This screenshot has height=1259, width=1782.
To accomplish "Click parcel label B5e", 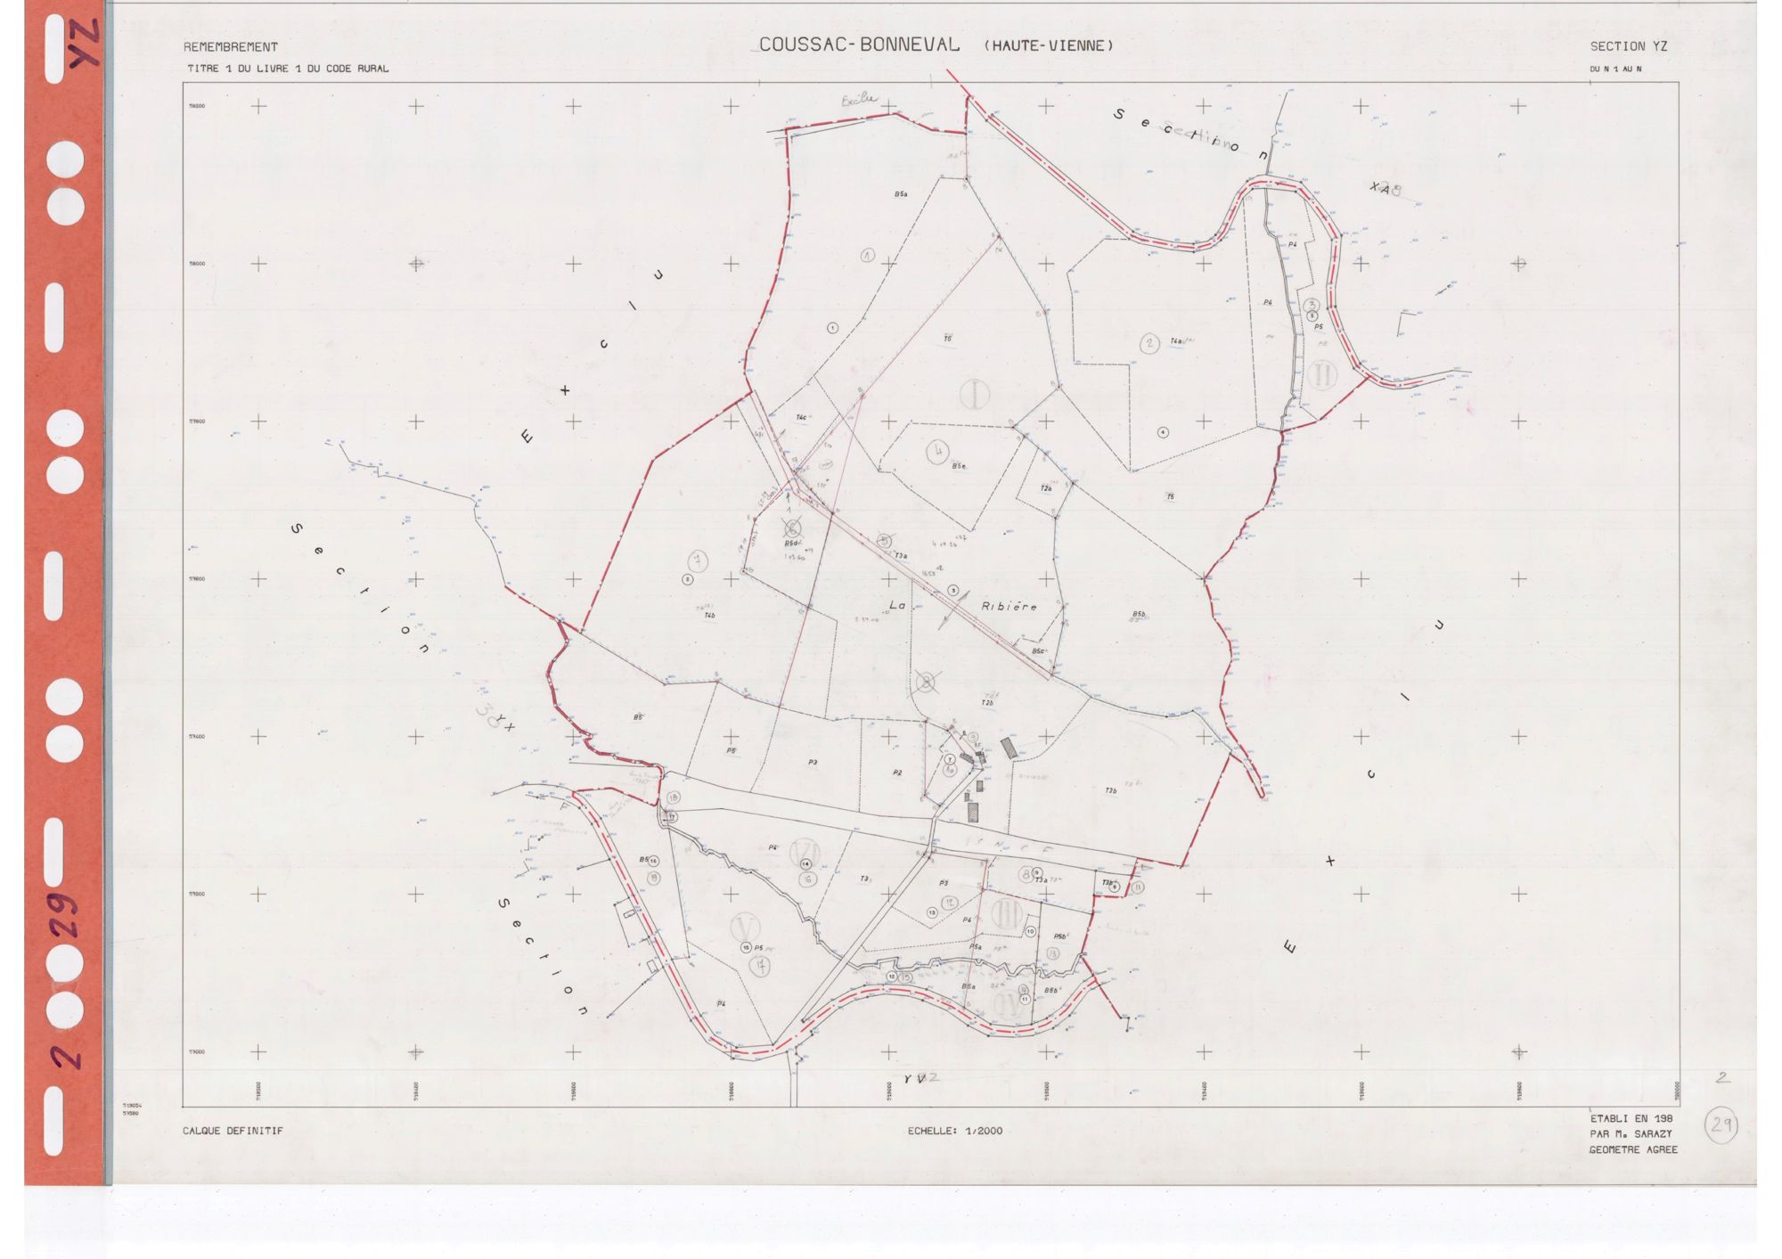I will click(959, 466).
